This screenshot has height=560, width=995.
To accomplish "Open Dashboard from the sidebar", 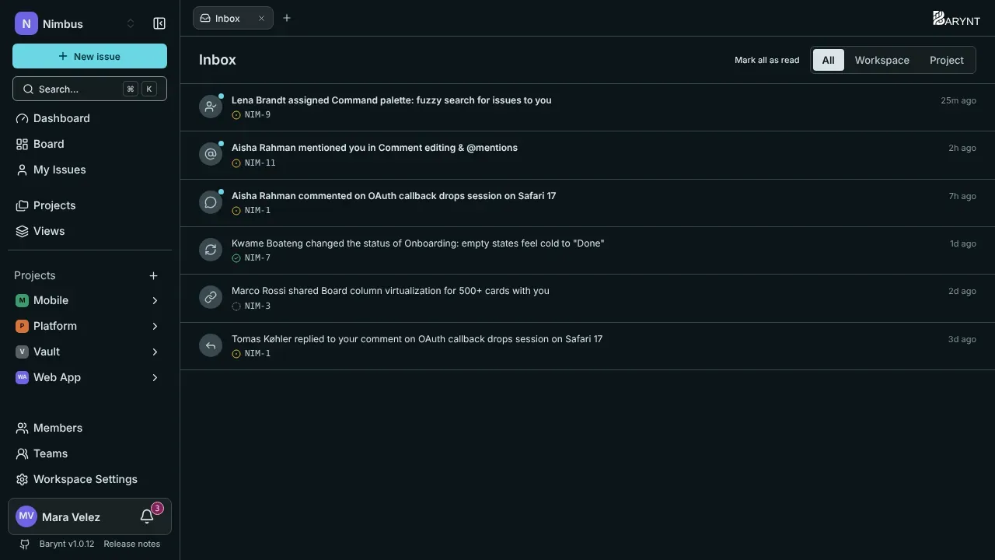I will 89,118.
